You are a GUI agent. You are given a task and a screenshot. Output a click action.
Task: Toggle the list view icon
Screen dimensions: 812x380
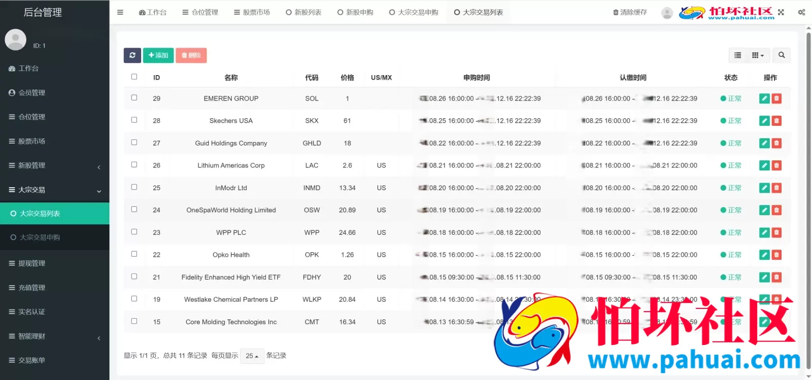click(737, 55)
